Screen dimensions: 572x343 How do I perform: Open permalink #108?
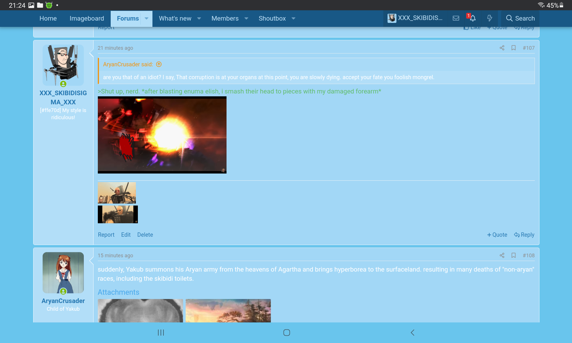coord(529,256)
